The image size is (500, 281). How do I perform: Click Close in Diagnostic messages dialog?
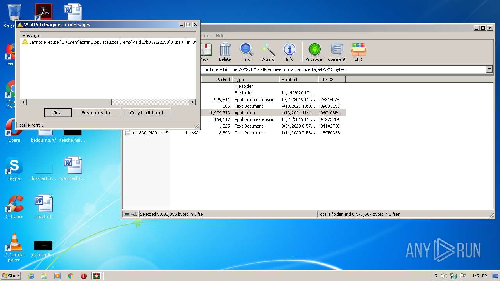tap(57, 113)
